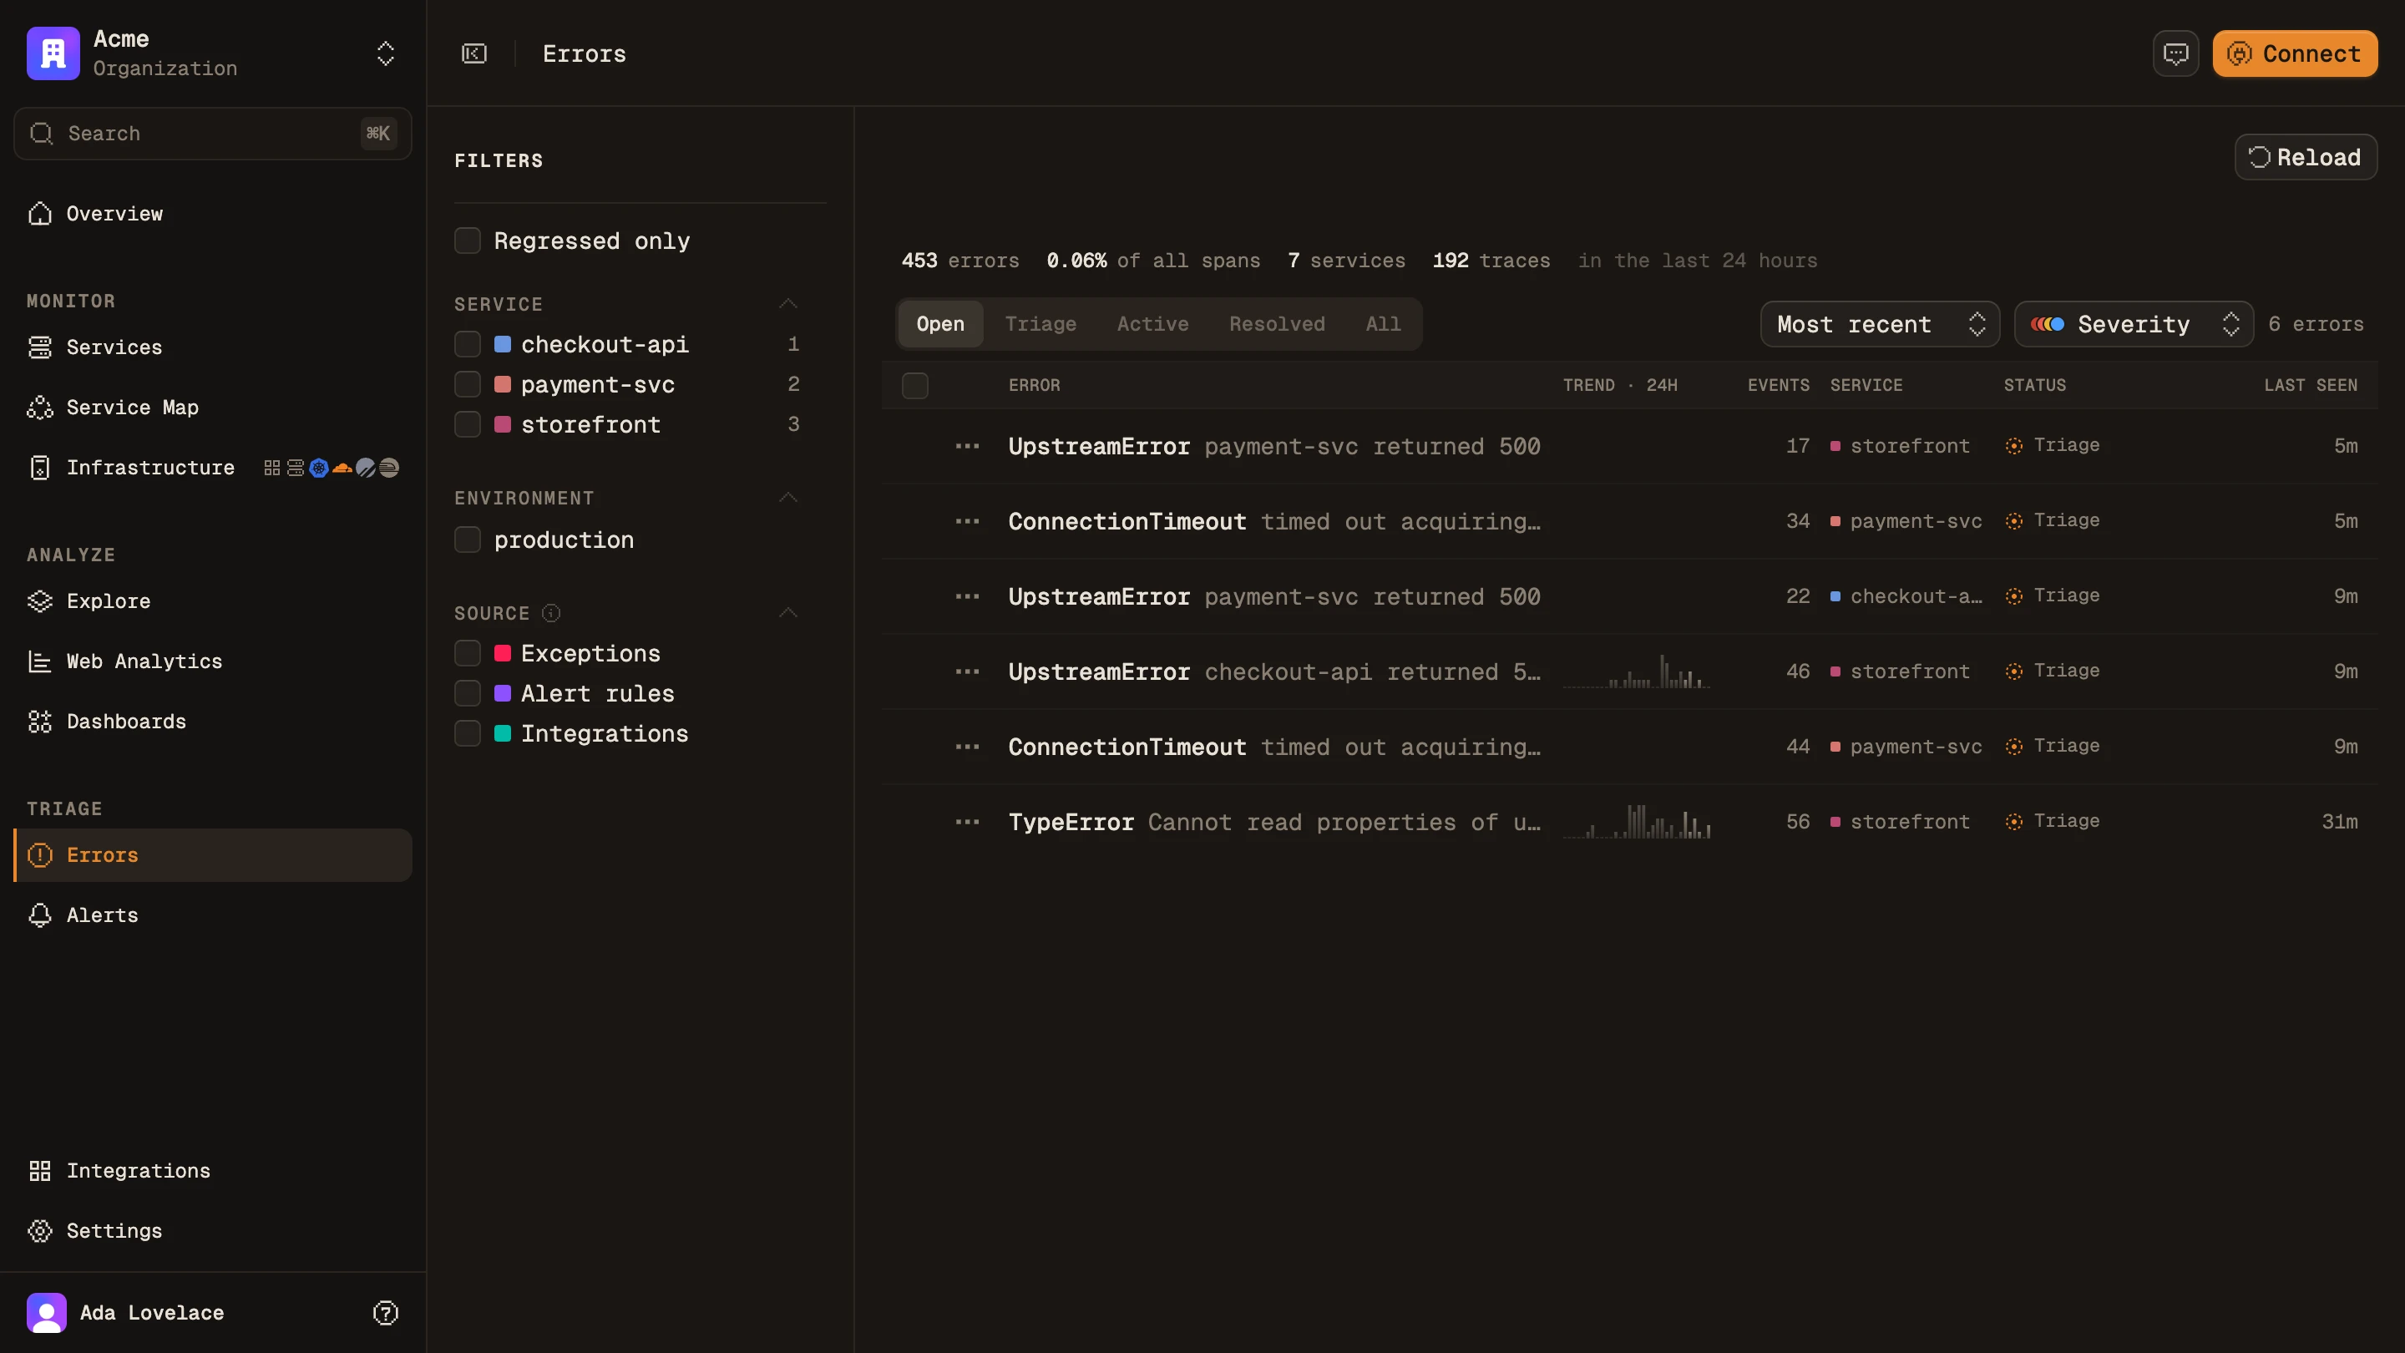Check the Exceptions source filter
Screen dimensions: 2405x1353
(x=468, y=654)
